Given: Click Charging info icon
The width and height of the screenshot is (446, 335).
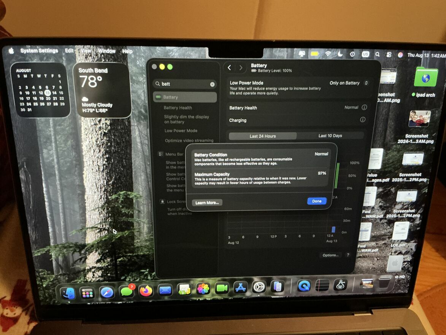Looking at the screenshot, I should click(363, 120).
